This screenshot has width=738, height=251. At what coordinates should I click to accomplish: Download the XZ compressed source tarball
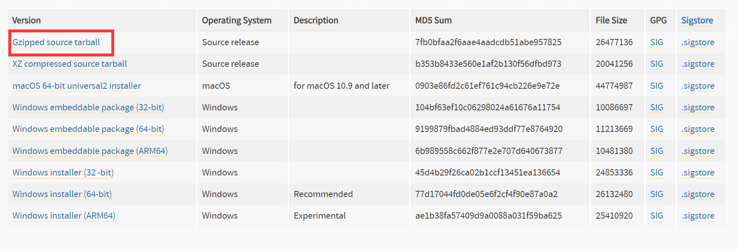pos(69,64)
